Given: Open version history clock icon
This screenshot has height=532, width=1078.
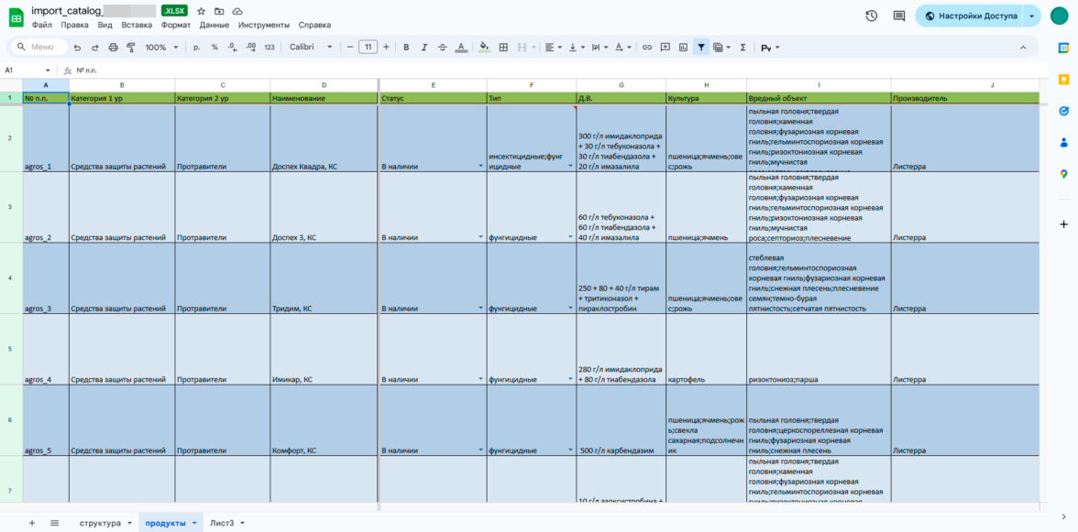Looking at the screenshot, I should tap(871, 16).
